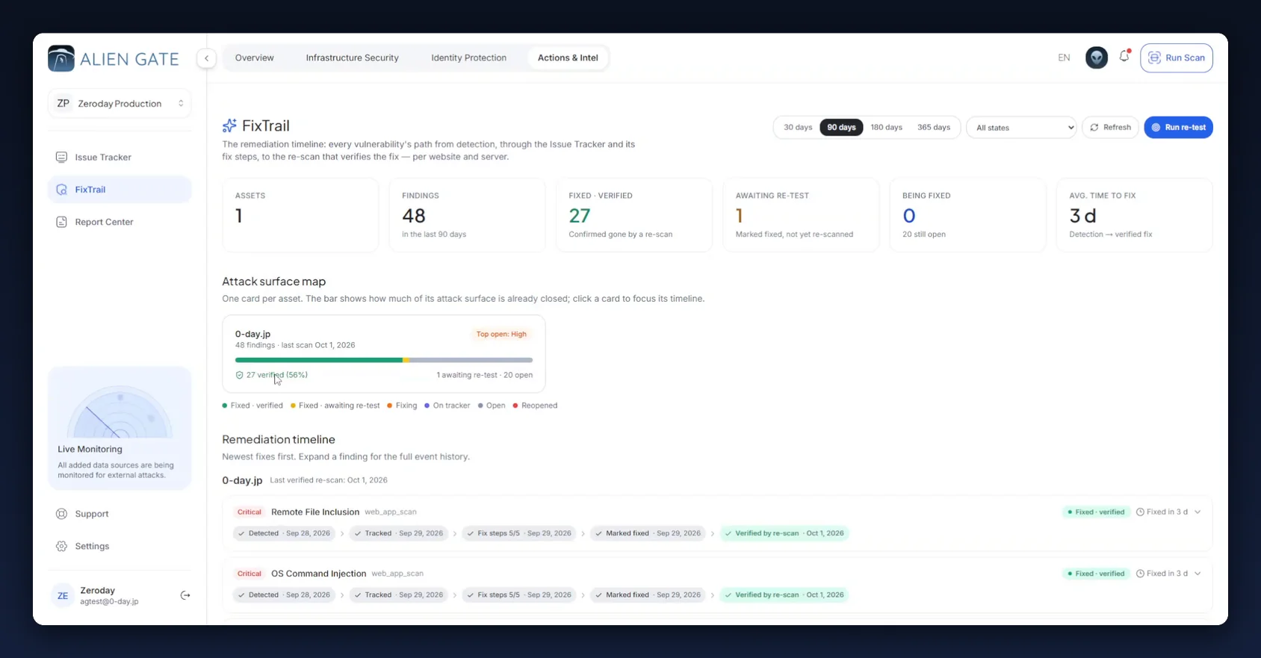Click 'Marked fixed' step for OS Command Injection
The width and height of the screenshot is (1261, 658).
pyautogui.click(x=648, y=595)
